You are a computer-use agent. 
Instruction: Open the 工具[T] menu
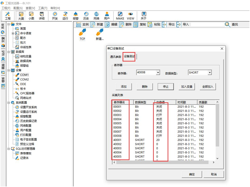[43, 8]
